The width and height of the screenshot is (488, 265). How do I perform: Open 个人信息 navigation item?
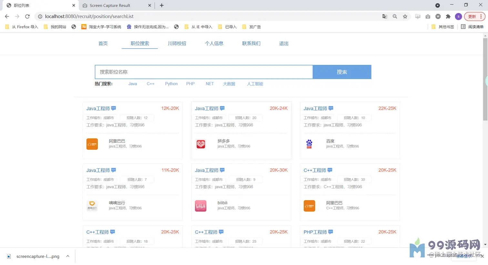[x=214, y=43]
